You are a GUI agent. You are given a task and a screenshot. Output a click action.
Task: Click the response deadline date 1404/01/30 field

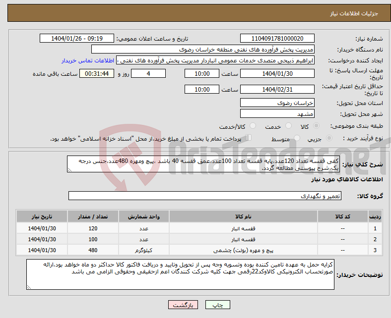(x=277, y=73)
